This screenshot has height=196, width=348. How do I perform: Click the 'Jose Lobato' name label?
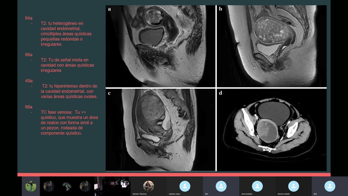(247, 194)
